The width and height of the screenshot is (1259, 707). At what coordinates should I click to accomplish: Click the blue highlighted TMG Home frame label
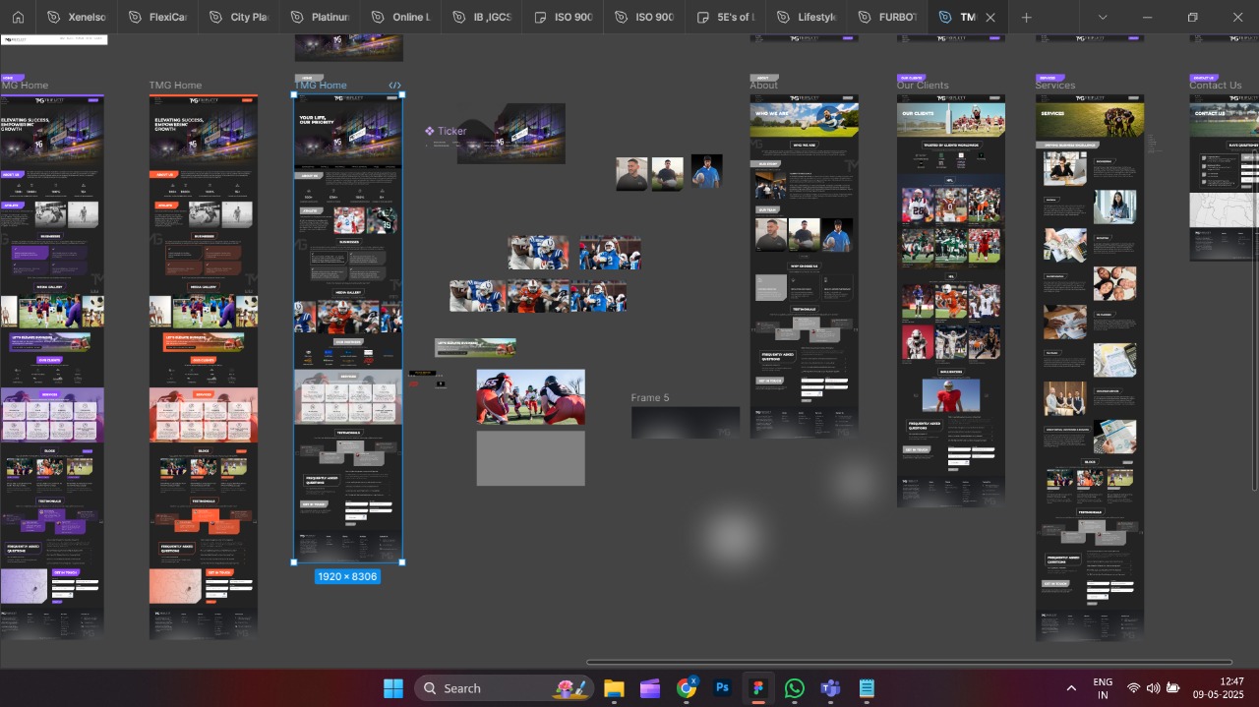(x=321, y=86)
